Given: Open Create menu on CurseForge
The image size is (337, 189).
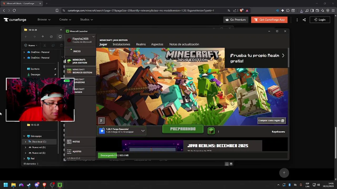Looking at the screenshot, I should pyautogui.click(x=65, y=20).
